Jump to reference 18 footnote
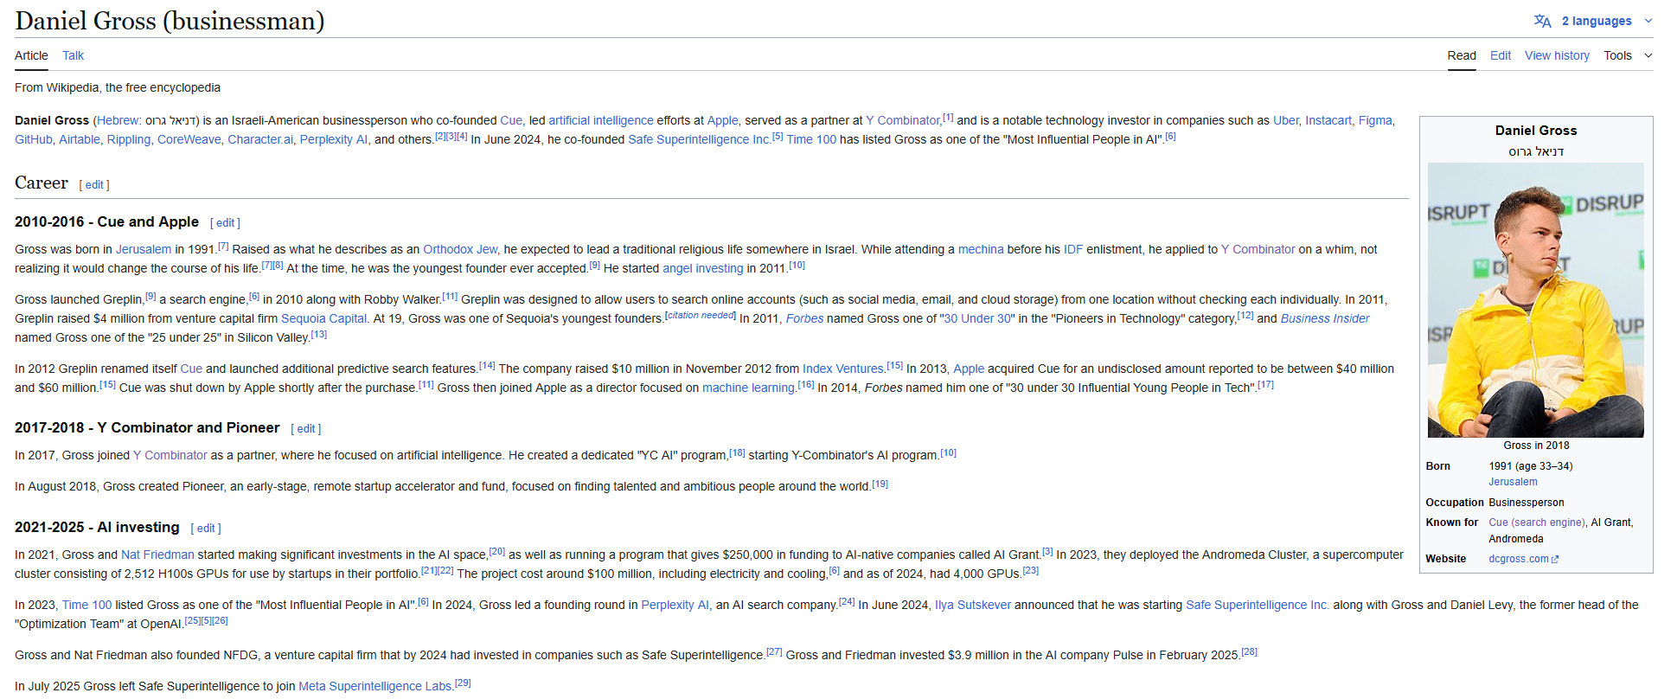This screenshot has height=699, width=1677. tap(737, 452)
